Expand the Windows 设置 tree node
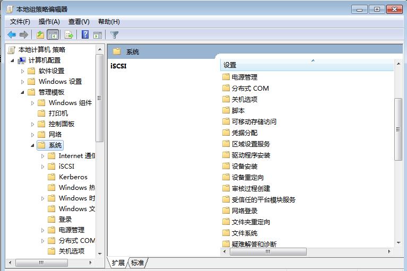 tap(23, 82)
